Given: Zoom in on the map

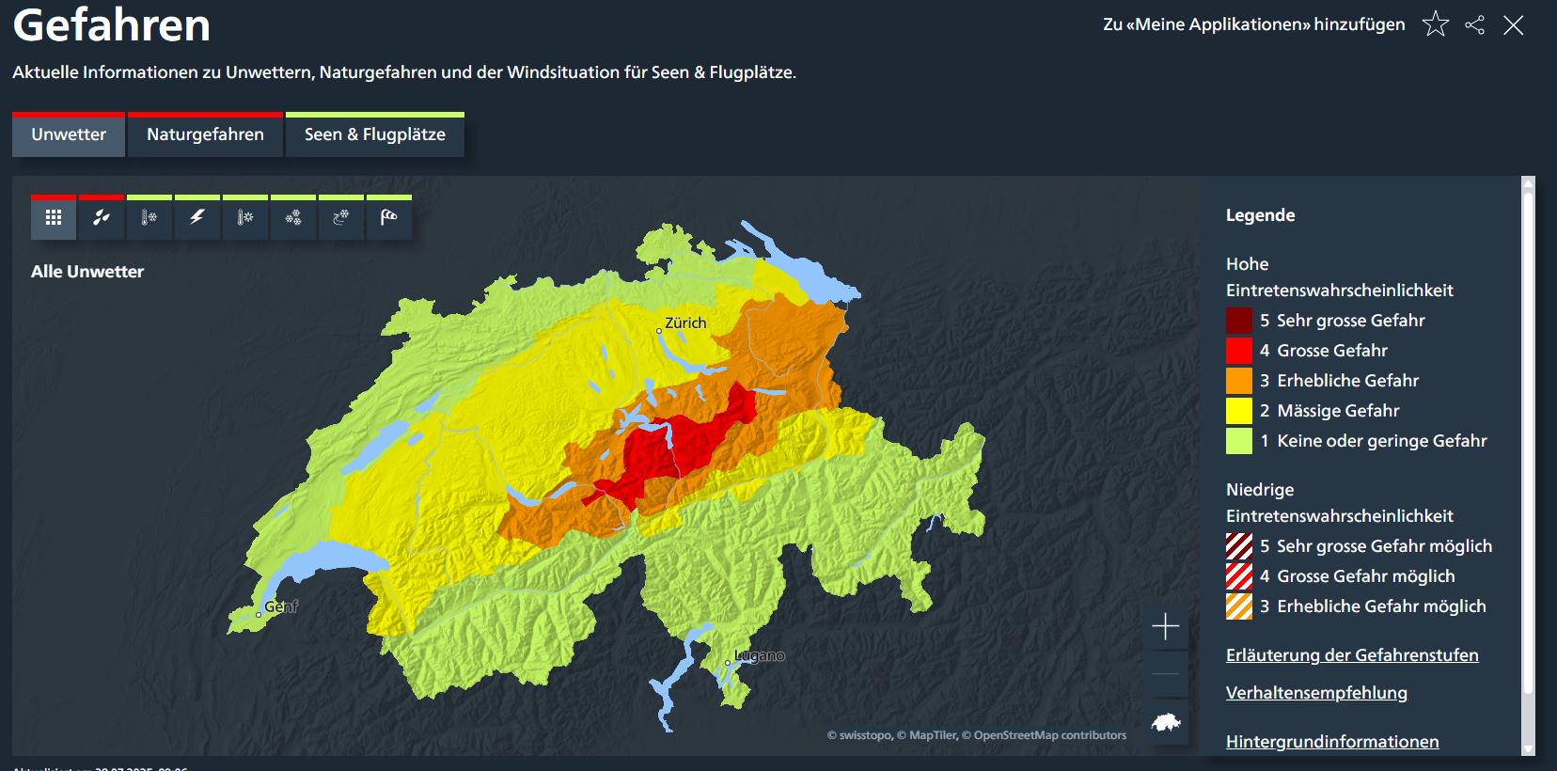Looking at the screenshot, I should point(1166,626).
